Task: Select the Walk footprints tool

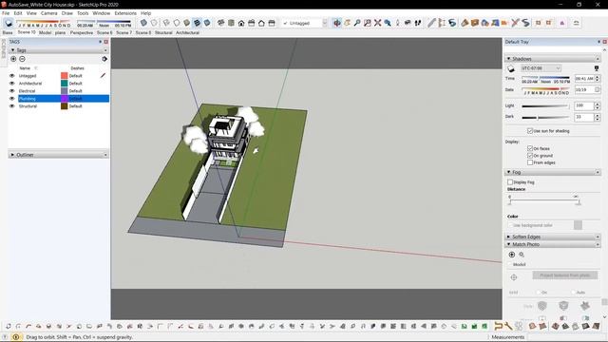Action: click(x=418, y=23)
